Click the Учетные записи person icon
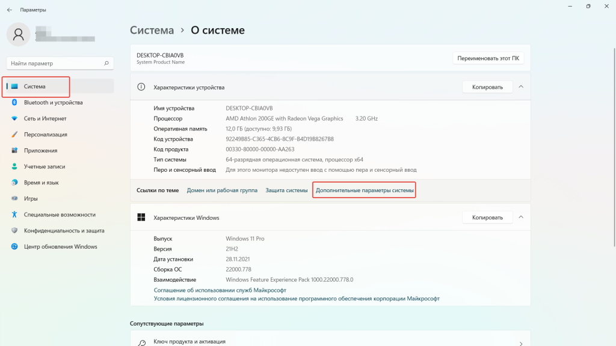 [14, 167]
